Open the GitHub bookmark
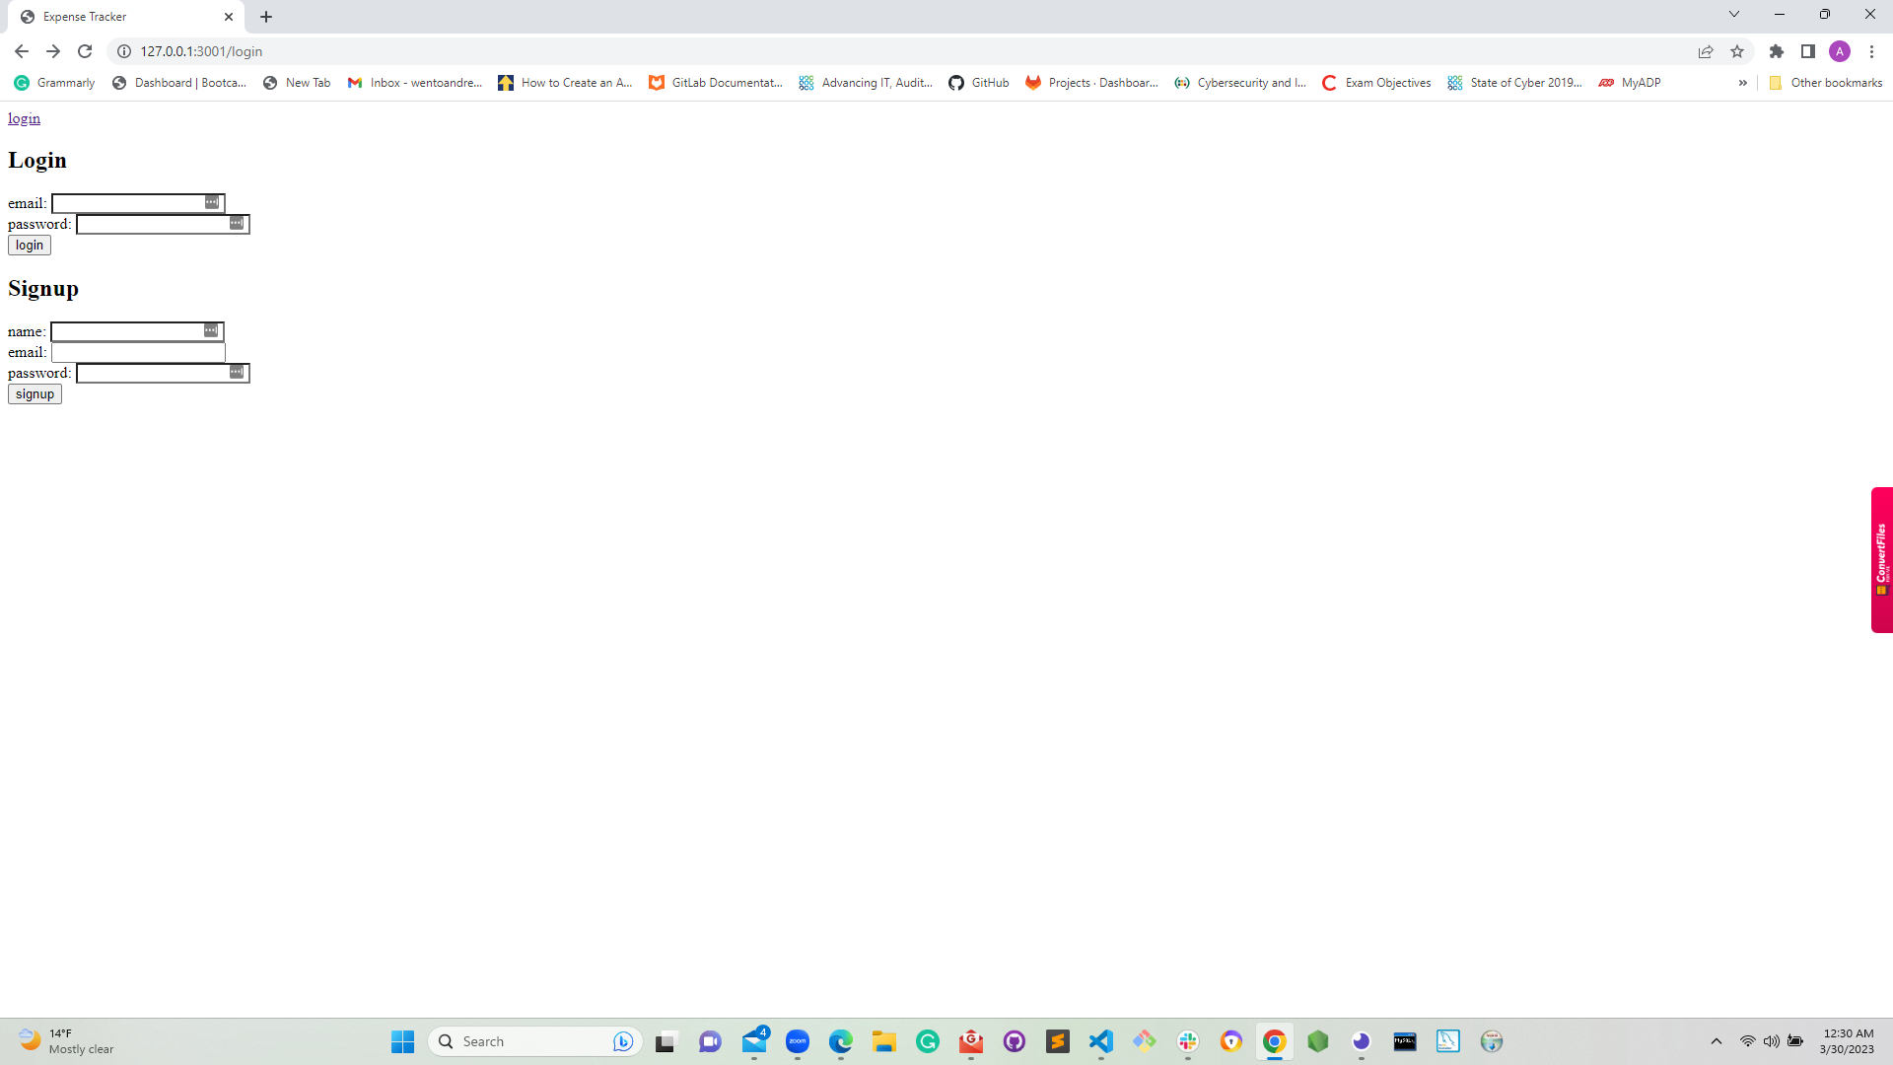Viewport: 1893px width, 1065px height. pos(979,83)
